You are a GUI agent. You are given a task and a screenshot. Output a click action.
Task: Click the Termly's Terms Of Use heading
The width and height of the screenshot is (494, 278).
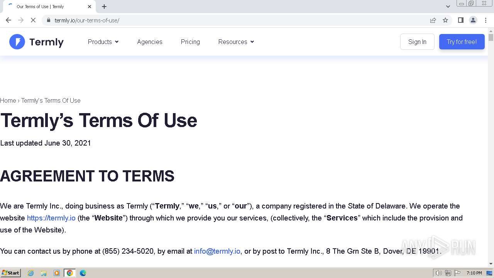(x=99, y=120)
